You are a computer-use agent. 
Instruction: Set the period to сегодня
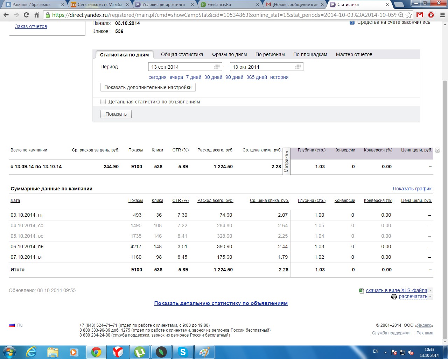point(157,77)
